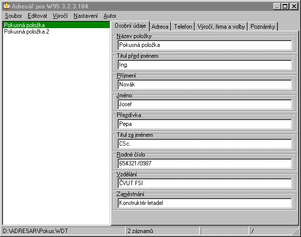Viewport: 301px width, 237px height.
Task: Focus the Rodné číslo field
Action: [x=205, y=163]
